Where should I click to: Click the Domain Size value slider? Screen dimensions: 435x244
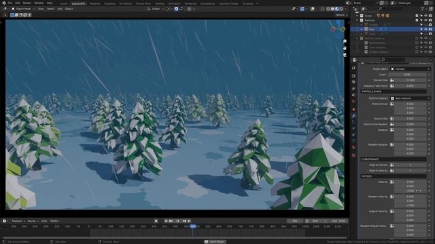click(411, 80)
